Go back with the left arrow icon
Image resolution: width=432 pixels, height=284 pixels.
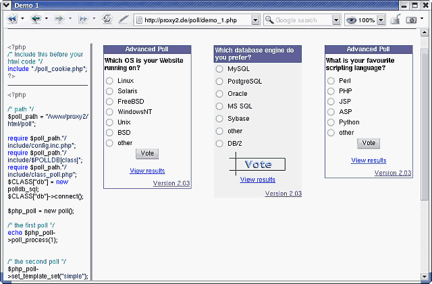click(36, 19)
